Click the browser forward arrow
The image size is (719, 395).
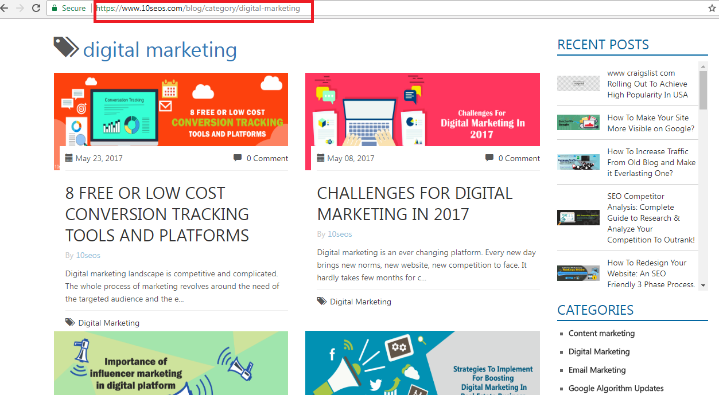point(20,8)
